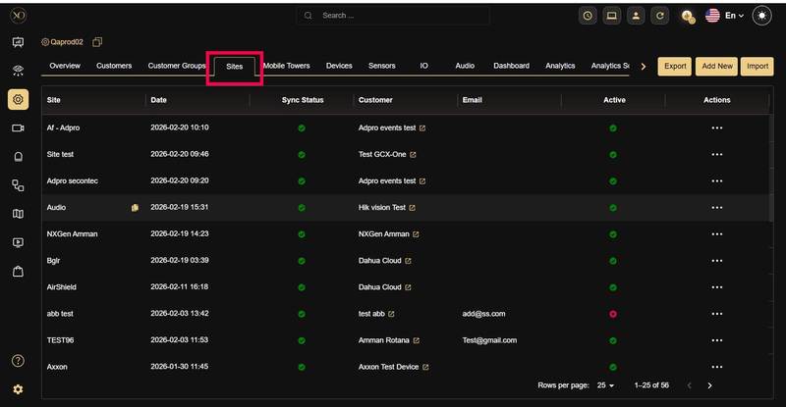The width and height of the screenshot is (786, 407).
Task: Open actions menu for NXGen Amman row
Action: (x=717, y=234)
